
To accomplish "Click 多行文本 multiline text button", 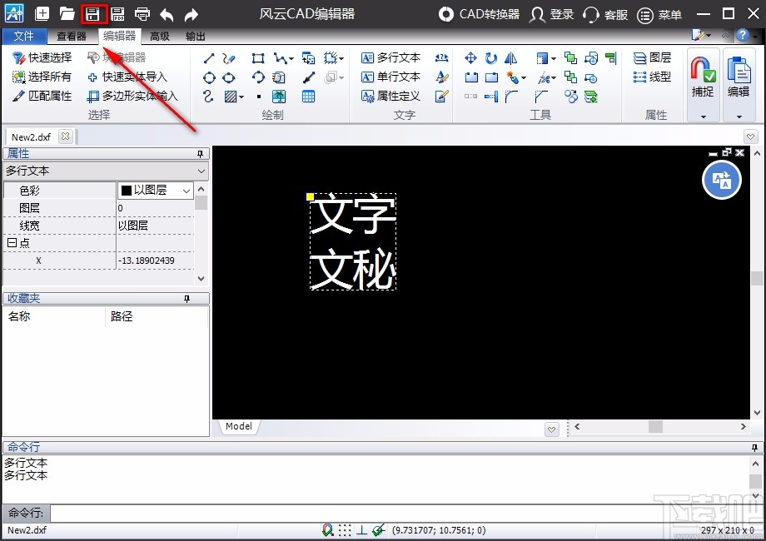I will 390,57.
